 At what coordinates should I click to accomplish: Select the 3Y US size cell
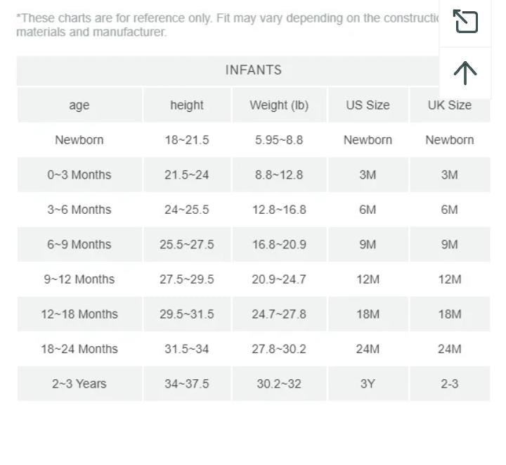click(x=368, y=384)
